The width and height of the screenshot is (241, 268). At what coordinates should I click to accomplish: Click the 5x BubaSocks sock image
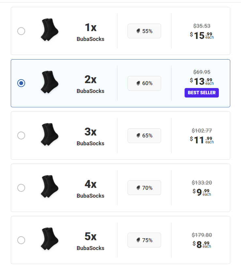pos(50,239)
